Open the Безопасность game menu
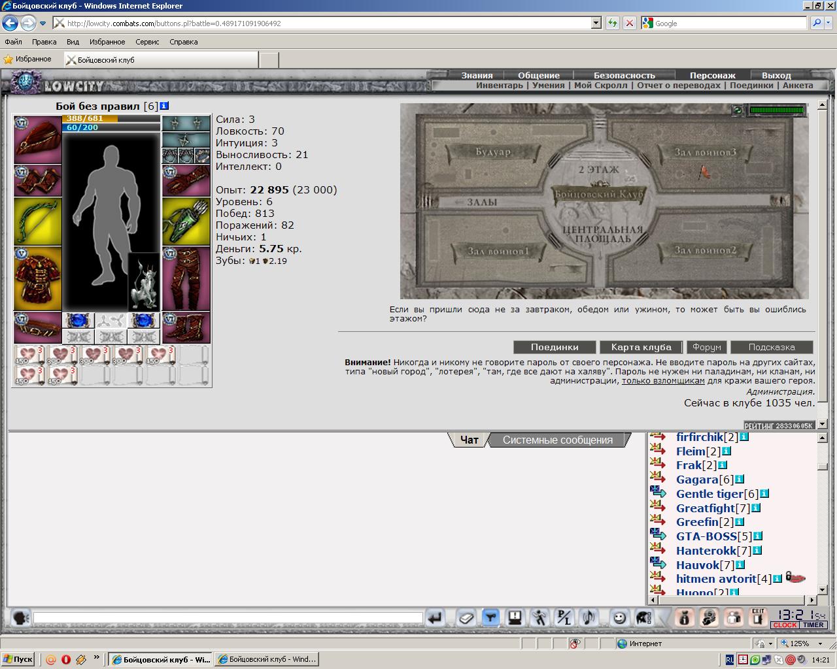837x669 pixels. (x=624, y=75)
